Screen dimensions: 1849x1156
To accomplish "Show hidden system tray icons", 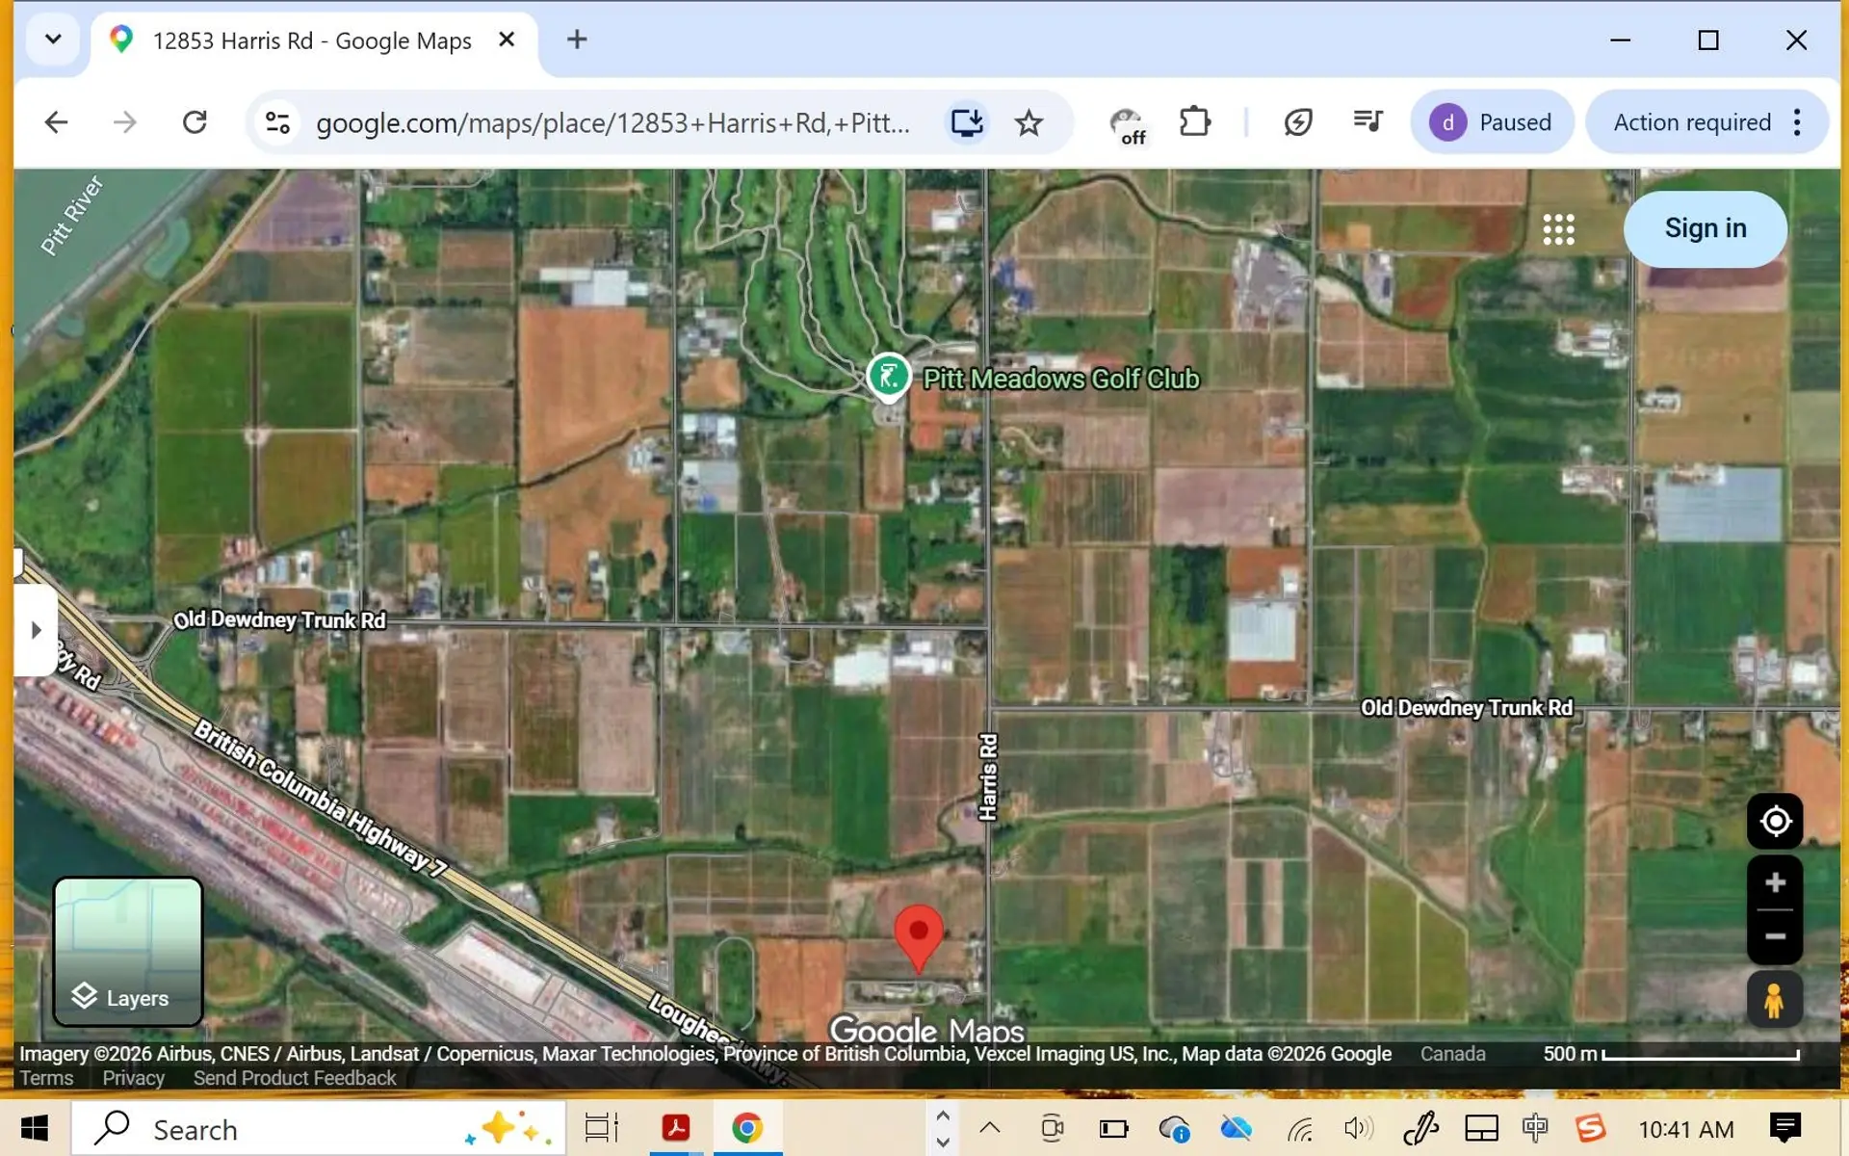I will (989, 1128).
